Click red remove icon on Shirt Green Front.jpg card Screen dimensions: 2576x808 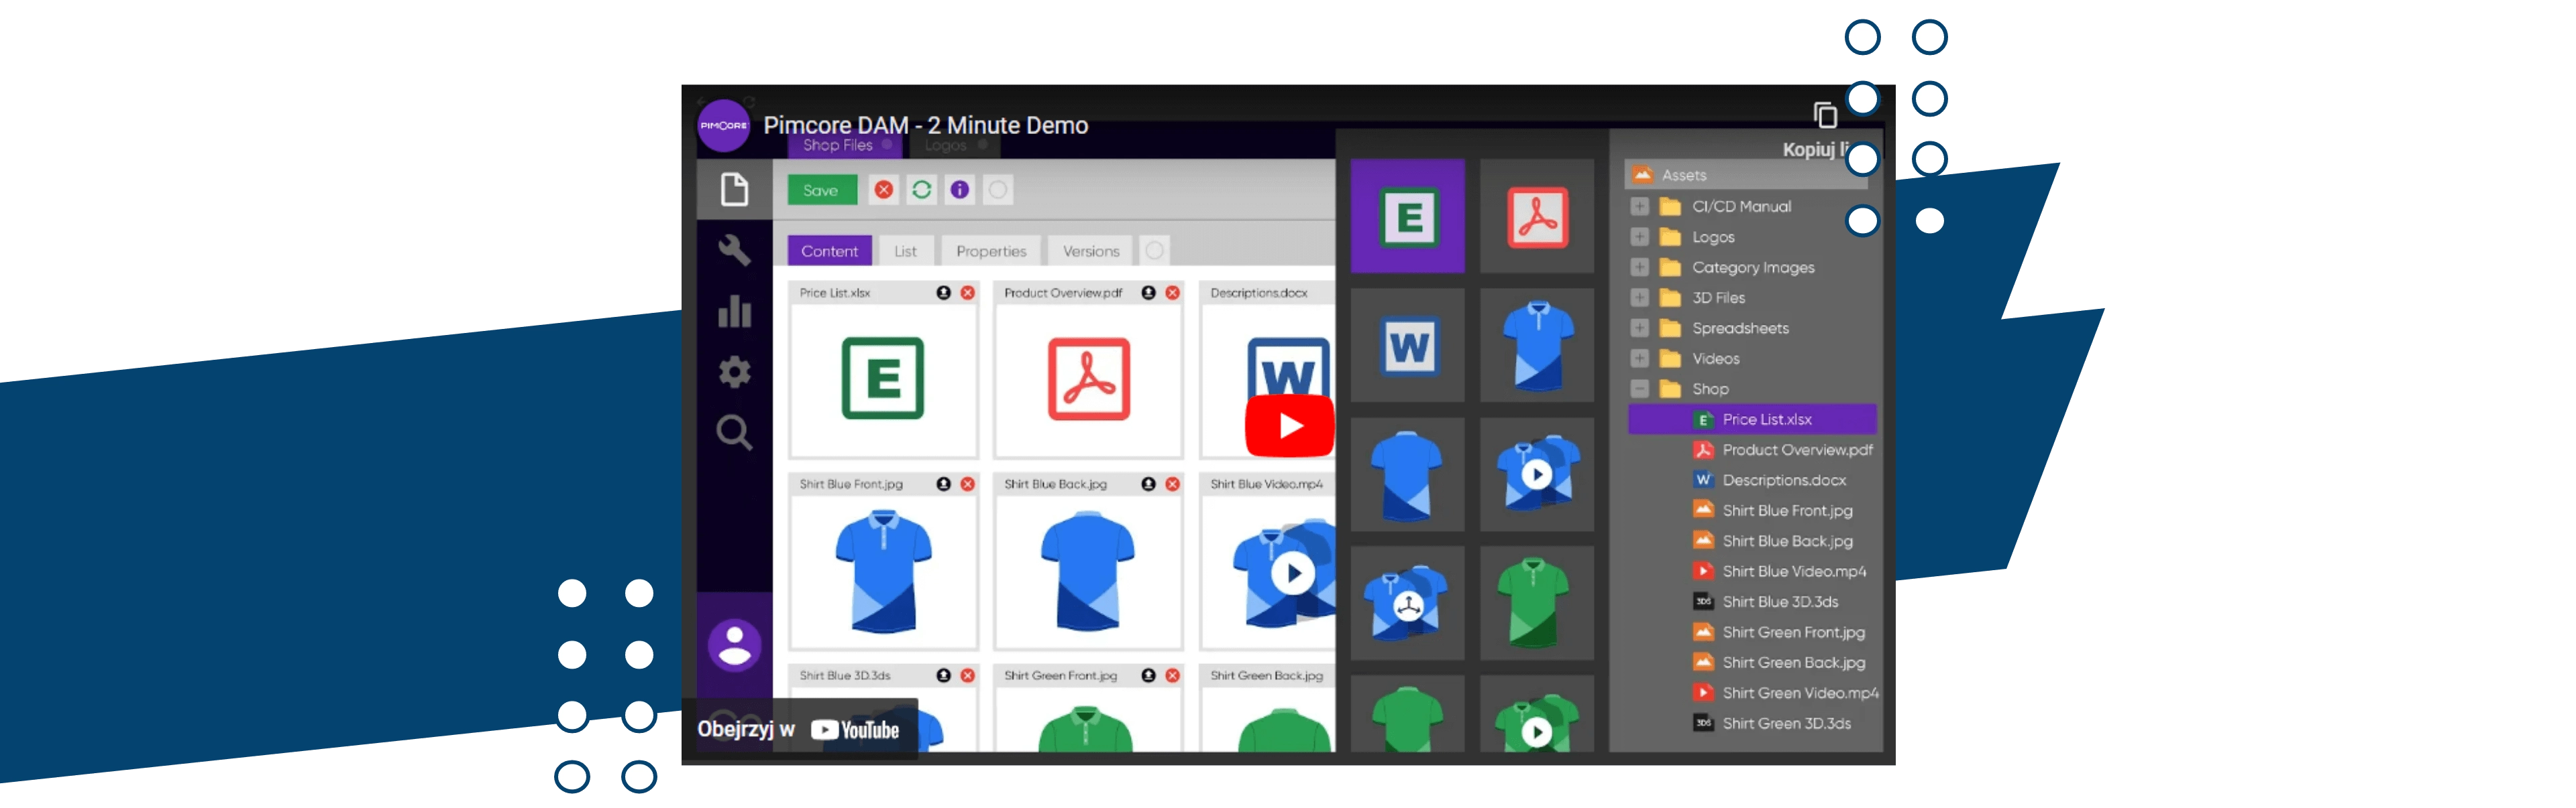point(1173,676)
